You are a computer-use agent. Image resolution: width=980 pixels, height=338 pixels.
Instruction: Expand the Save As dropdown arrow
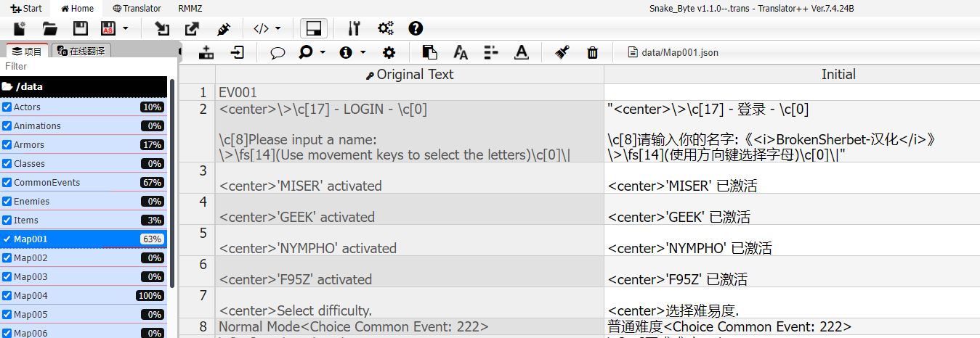(126, 28)
